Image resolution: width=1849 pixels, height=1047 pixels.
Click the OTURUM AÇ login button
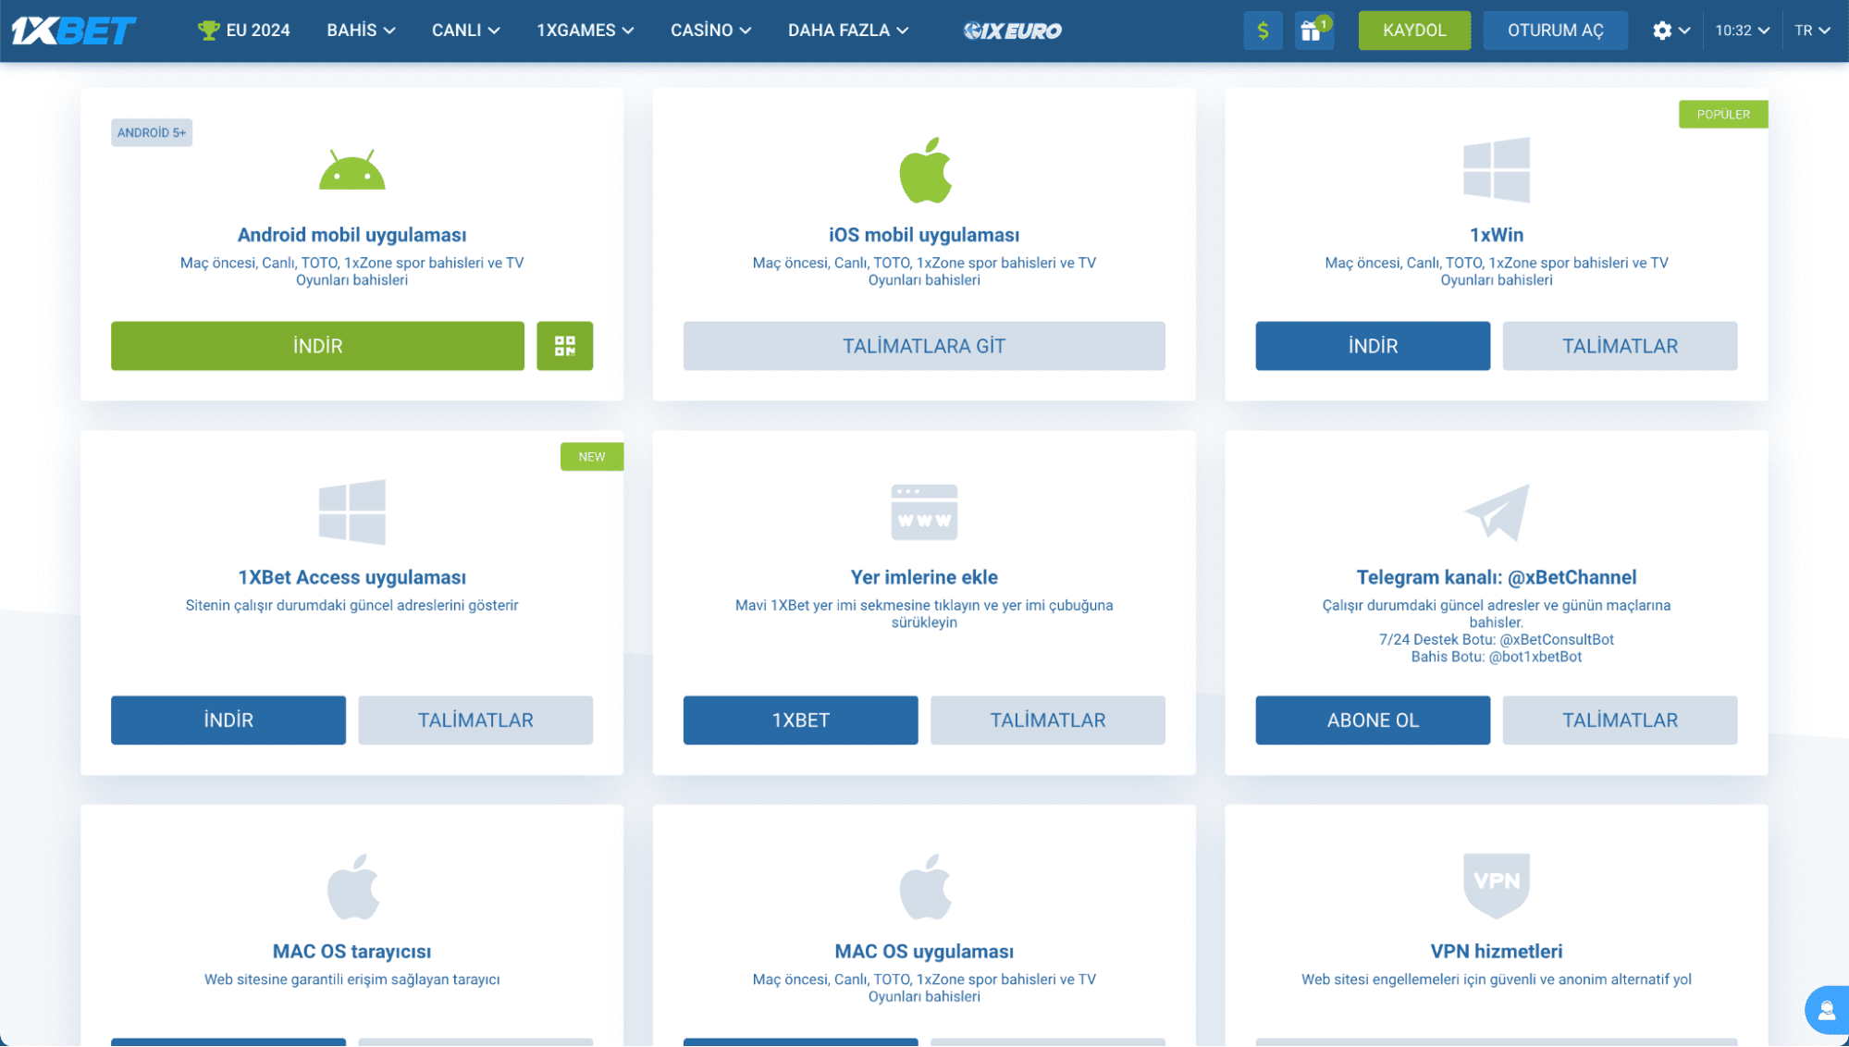point(1555,31)
